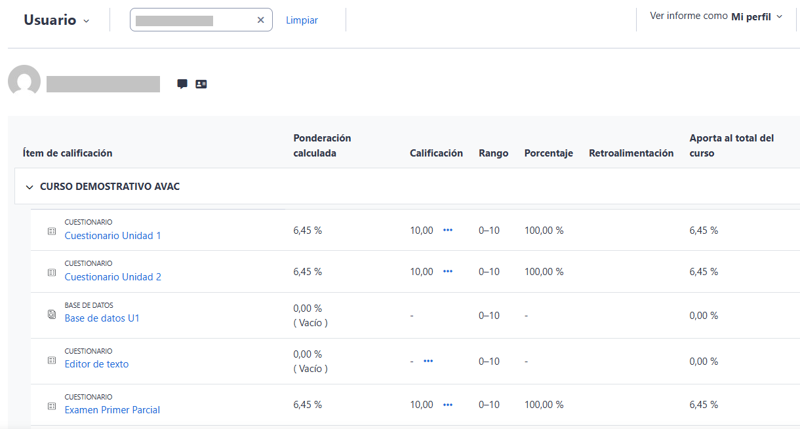
Task: Click the user avatar picture
Action: coord(24,81)
